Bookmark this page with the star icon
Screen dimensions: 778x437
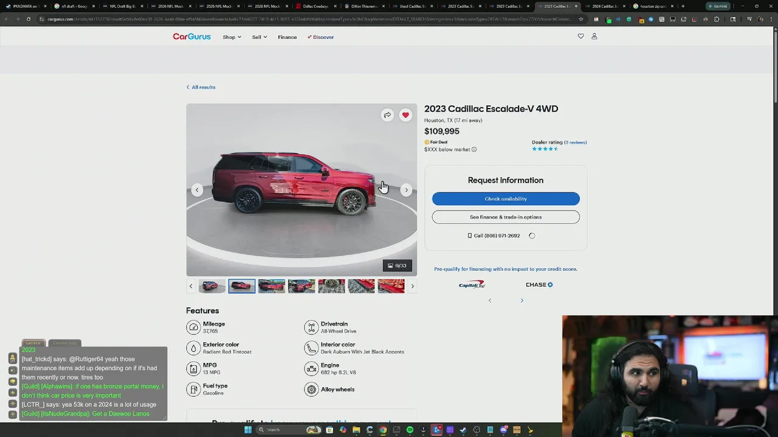(x=580, y=19)
